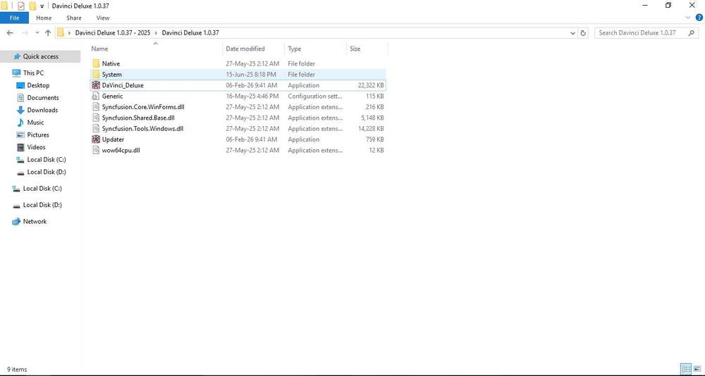The width and height of the screenshot is (705, 376).
Task: Click Syncfusion.Tools.Windows.dll size 14,228 KB
Action: pyautogui.click(x=371, y=128)
